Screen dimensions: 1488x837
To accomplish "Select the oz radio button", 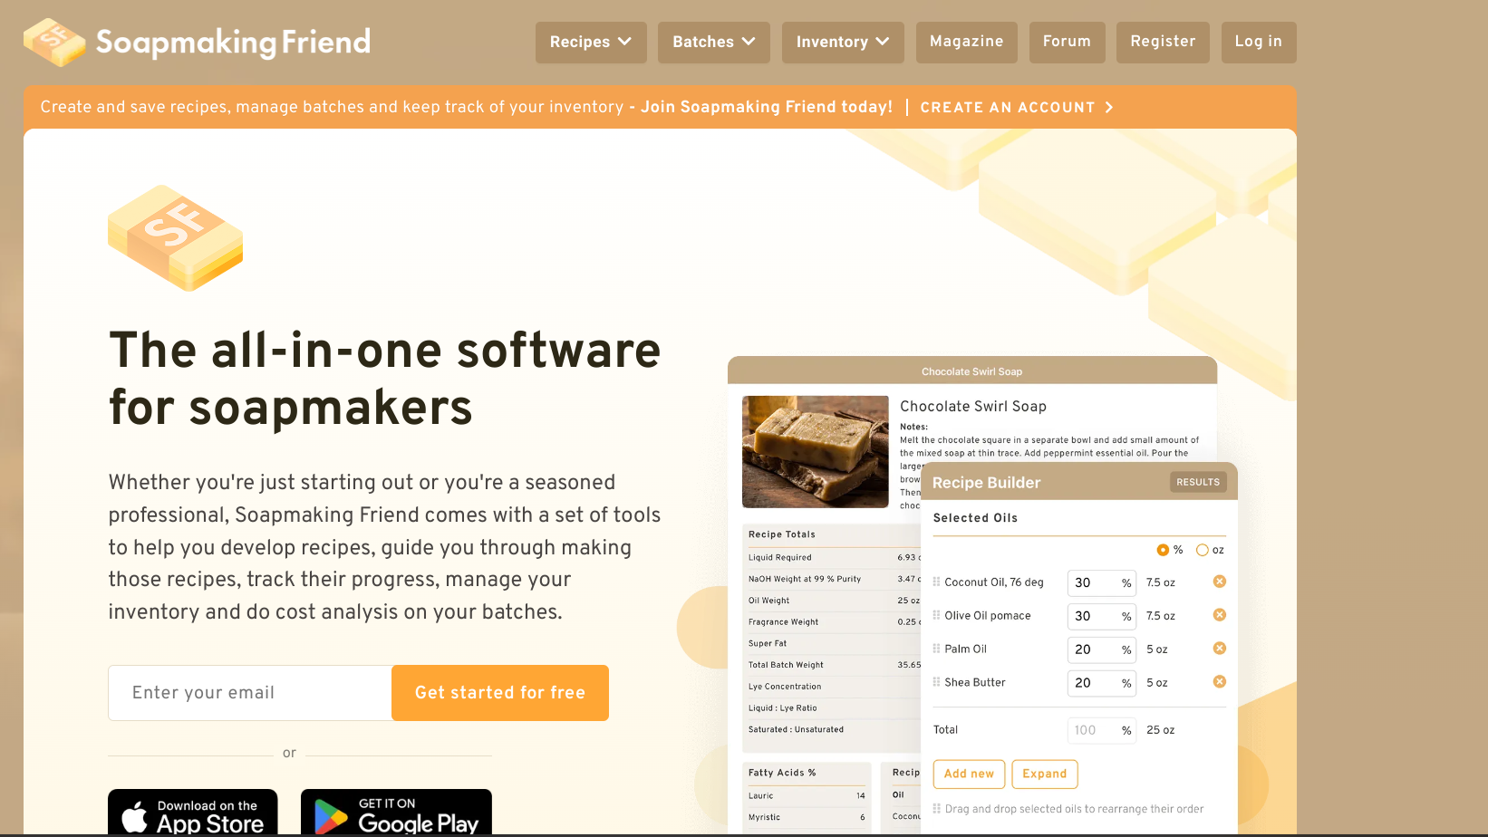I will [1203, 550].
